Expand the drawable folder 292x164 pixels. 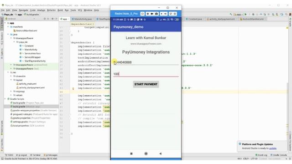(x=11, y=76)
